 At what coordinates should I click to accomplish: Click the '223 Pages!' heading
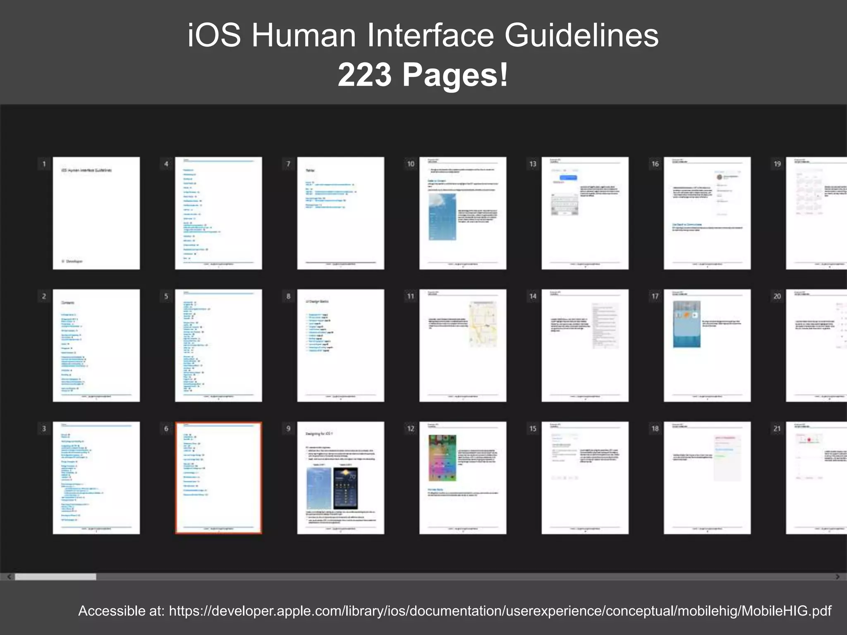(423, 75)
